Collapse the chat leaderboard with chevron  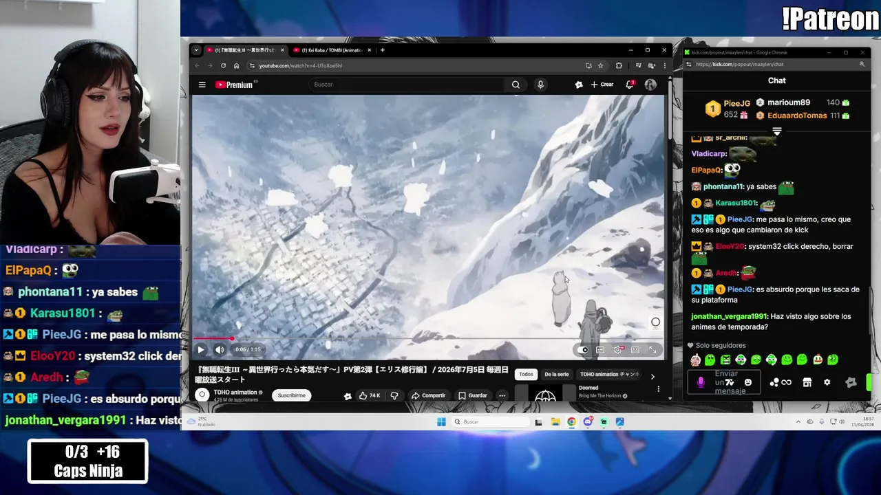coord(777,131)
